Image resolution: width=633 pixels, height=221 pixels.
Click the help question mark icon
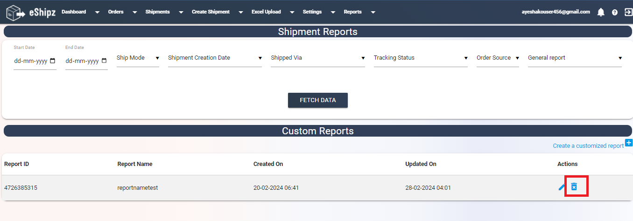tap(615, 13)
